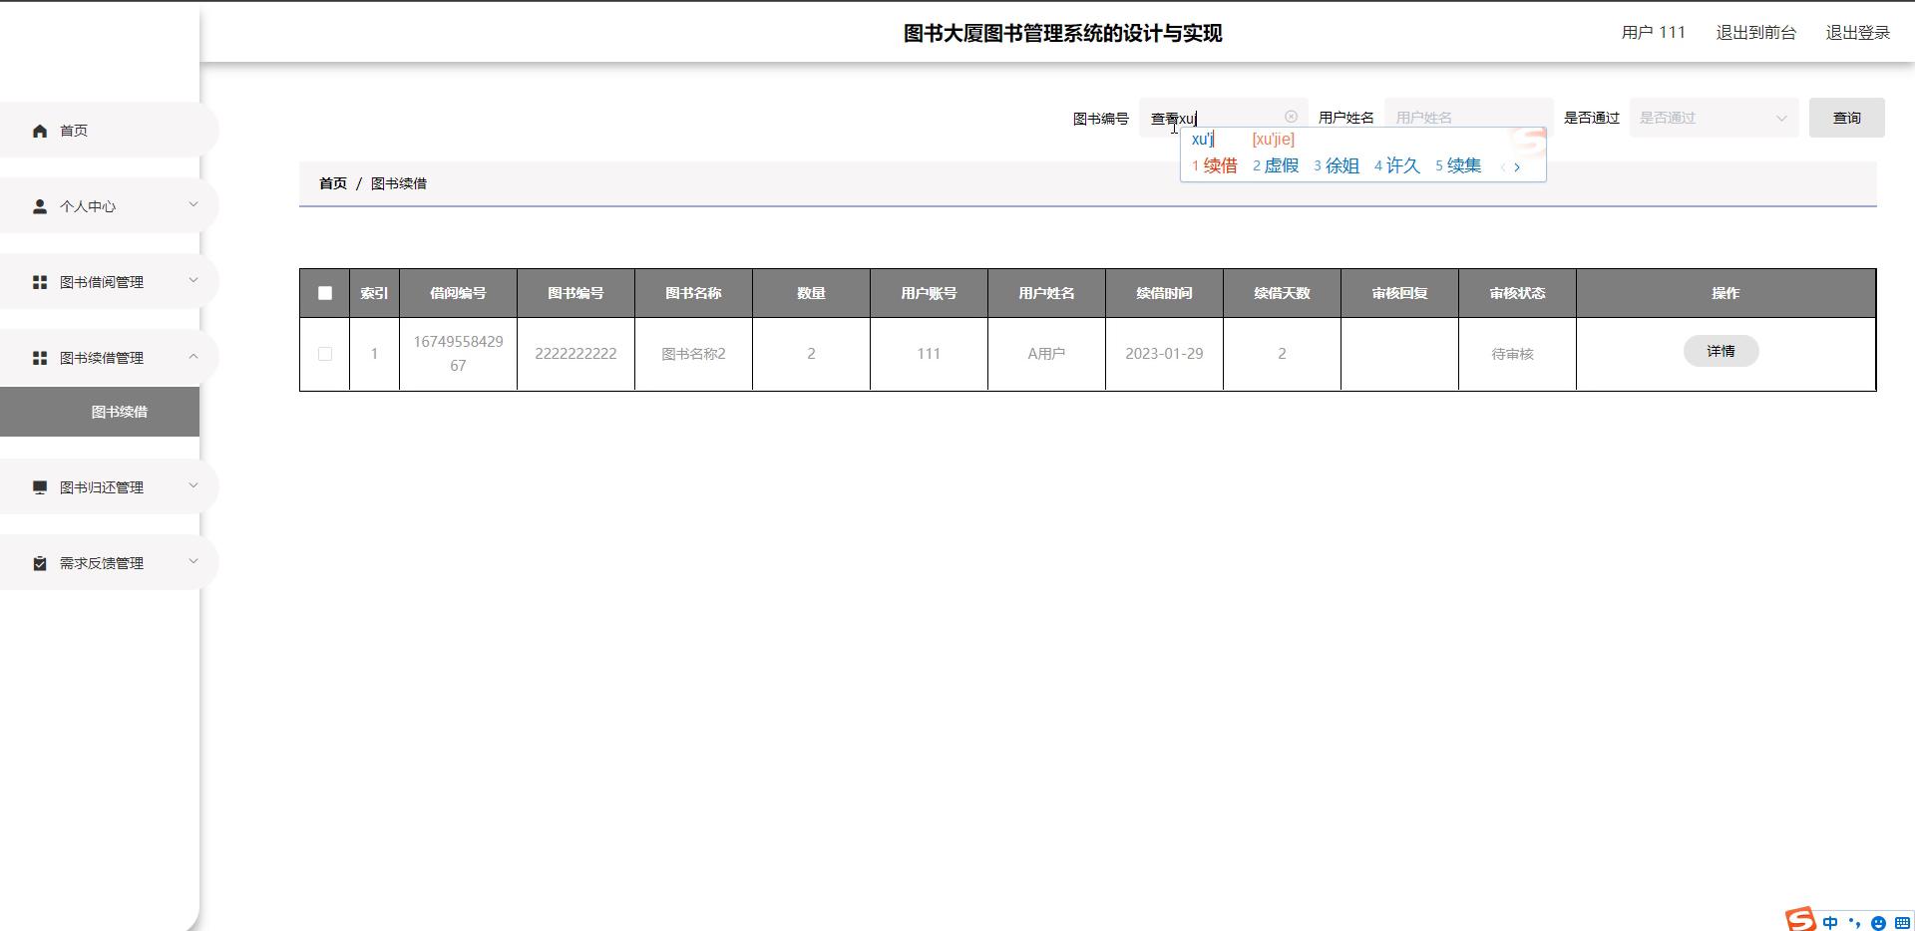Viewport: 1915px width, 931px height.
Task: Click the icon beside 图书续借管理
Action: (x=40, y=357)
